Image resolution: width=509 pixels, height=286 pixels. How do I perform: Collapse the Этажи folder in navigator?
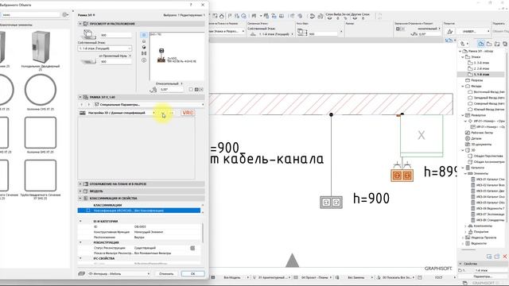point(463,56)
